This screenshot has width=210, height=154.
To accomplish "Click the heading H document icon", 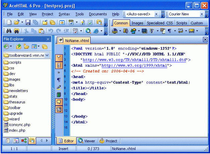I will (x=163, y=31).
